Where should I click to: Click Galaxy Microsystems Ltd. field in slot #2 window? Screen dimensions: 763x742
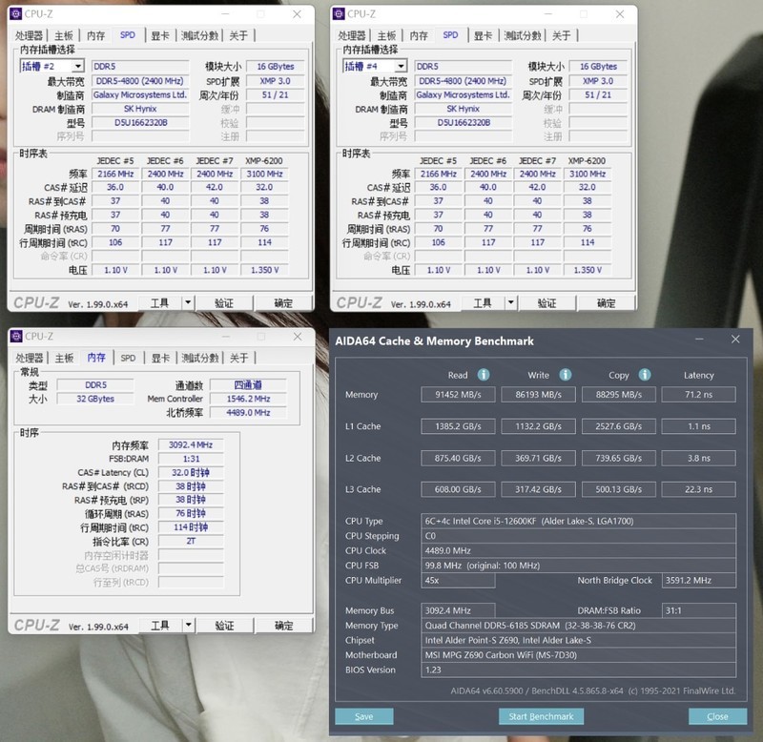[x=140, y=94]
